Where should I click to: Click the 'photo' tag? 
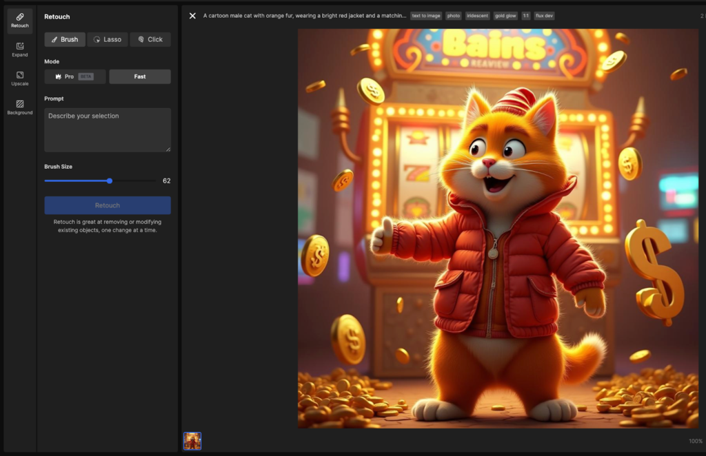click(453, 15)
